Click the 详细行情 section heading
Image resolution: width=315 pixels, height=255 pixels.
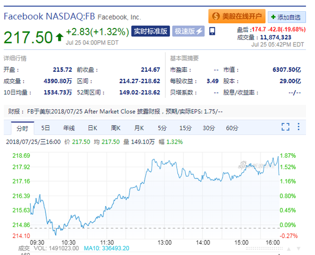[x=15, y=58]
